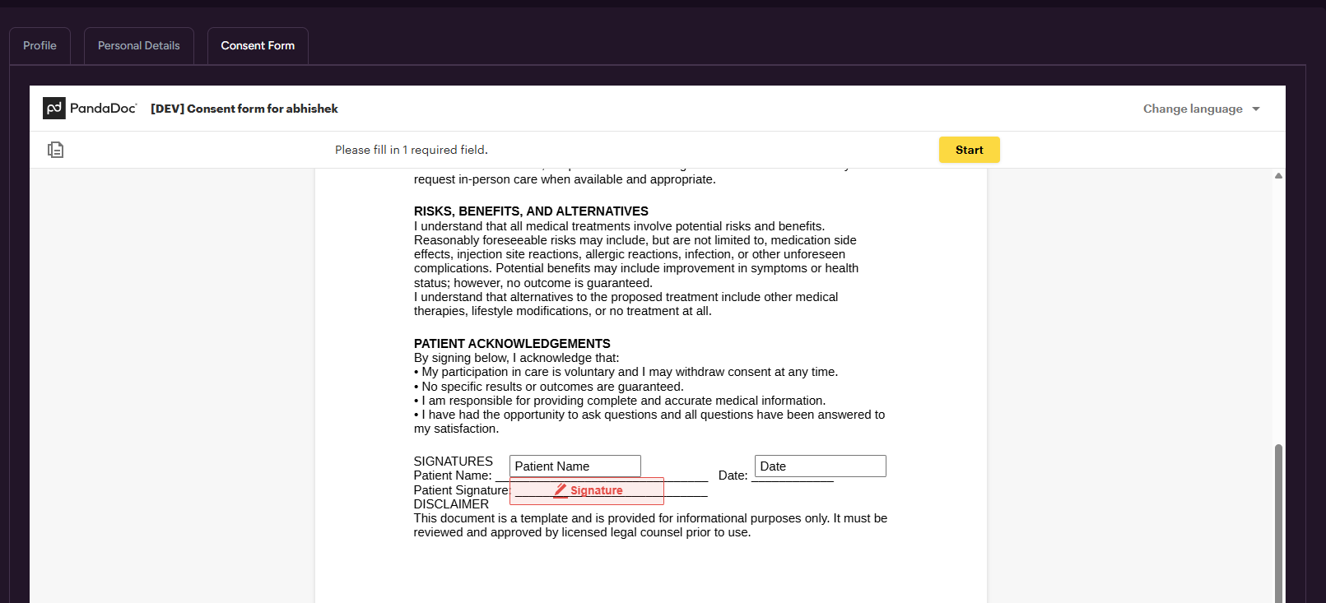
Task: Click the 'RISKS, BENEFITS, AND ALTERNATIVES' heading
Action: point(531,211)
